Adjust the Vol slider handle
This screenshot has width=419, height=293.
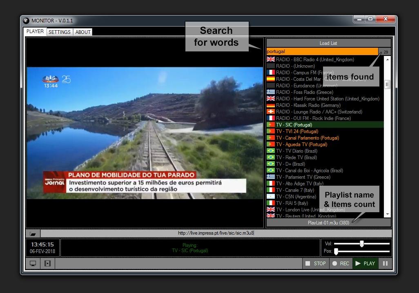click(x=361, y=244)
